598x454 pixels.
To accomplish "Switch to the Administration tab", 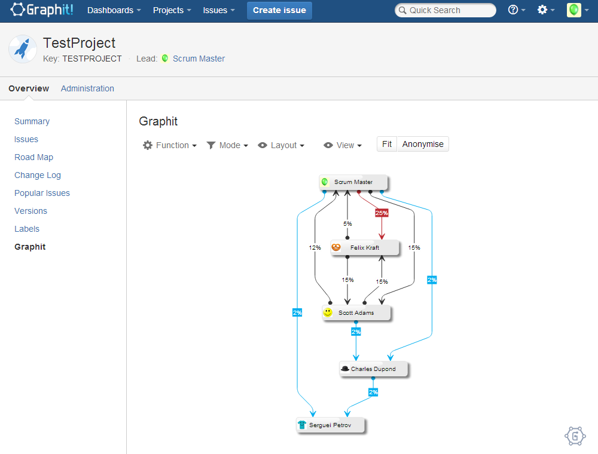I will 87,88.
